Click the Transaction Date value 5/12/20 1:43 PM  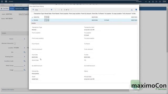(89, 30)
